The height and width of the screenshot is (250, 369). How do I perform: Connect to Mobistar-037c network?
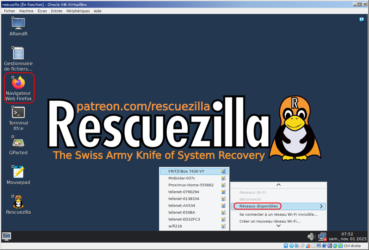(194, 178)
